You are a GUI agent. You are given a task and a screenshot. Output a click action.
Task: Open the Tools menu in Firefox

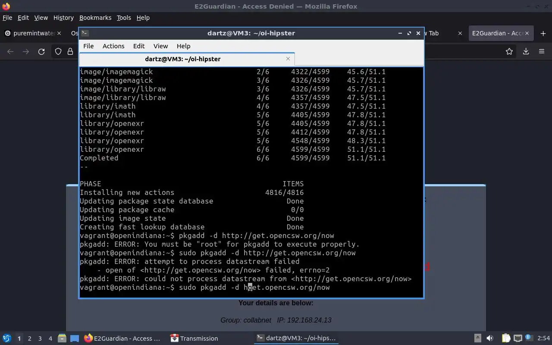coord(124,18)
